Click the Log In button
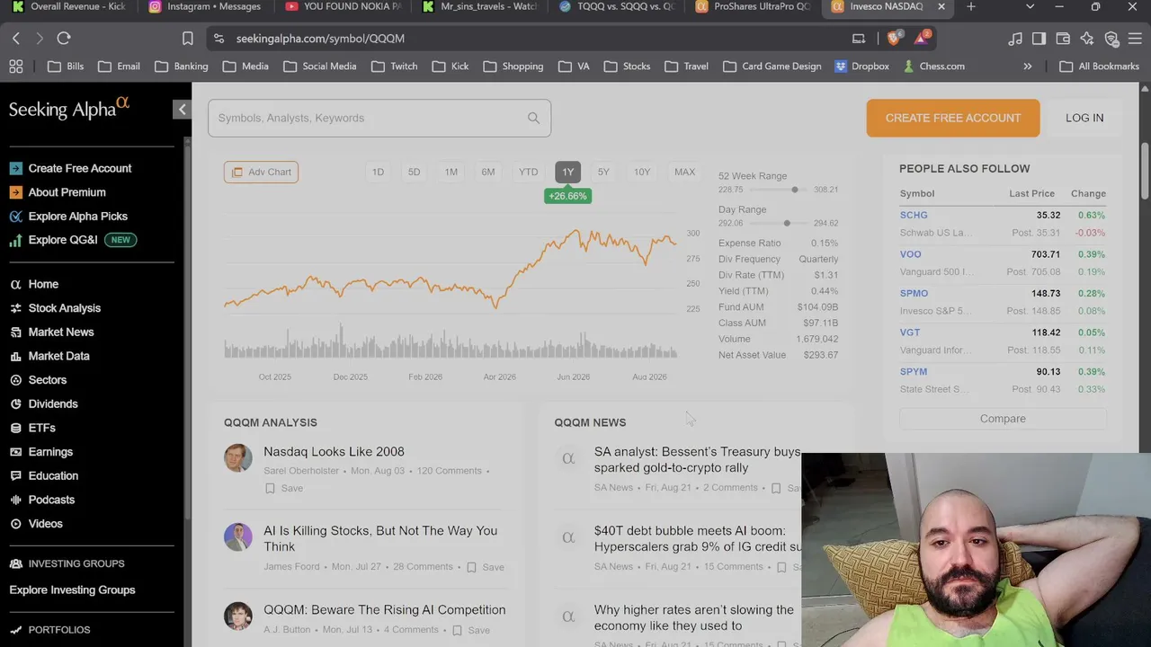1151x647 pixels. [1084, 118]
